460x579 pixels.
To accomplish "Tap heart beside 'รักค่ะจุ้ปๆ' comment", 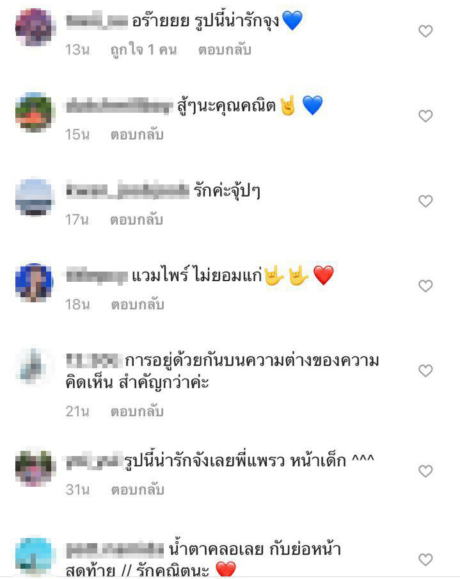I will 425,201.
